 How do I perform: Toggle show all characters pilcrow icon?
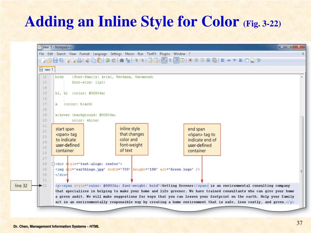pos(170,60)
